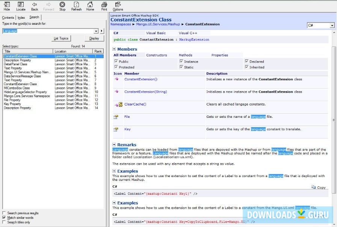Refresh the help page
The width and height of the screenshot is (337, 227).
click(x=76, y=6)
